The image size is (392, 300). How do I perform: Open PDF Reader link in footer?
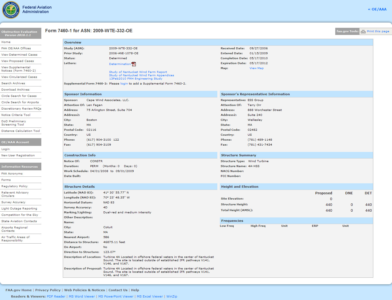56,297
